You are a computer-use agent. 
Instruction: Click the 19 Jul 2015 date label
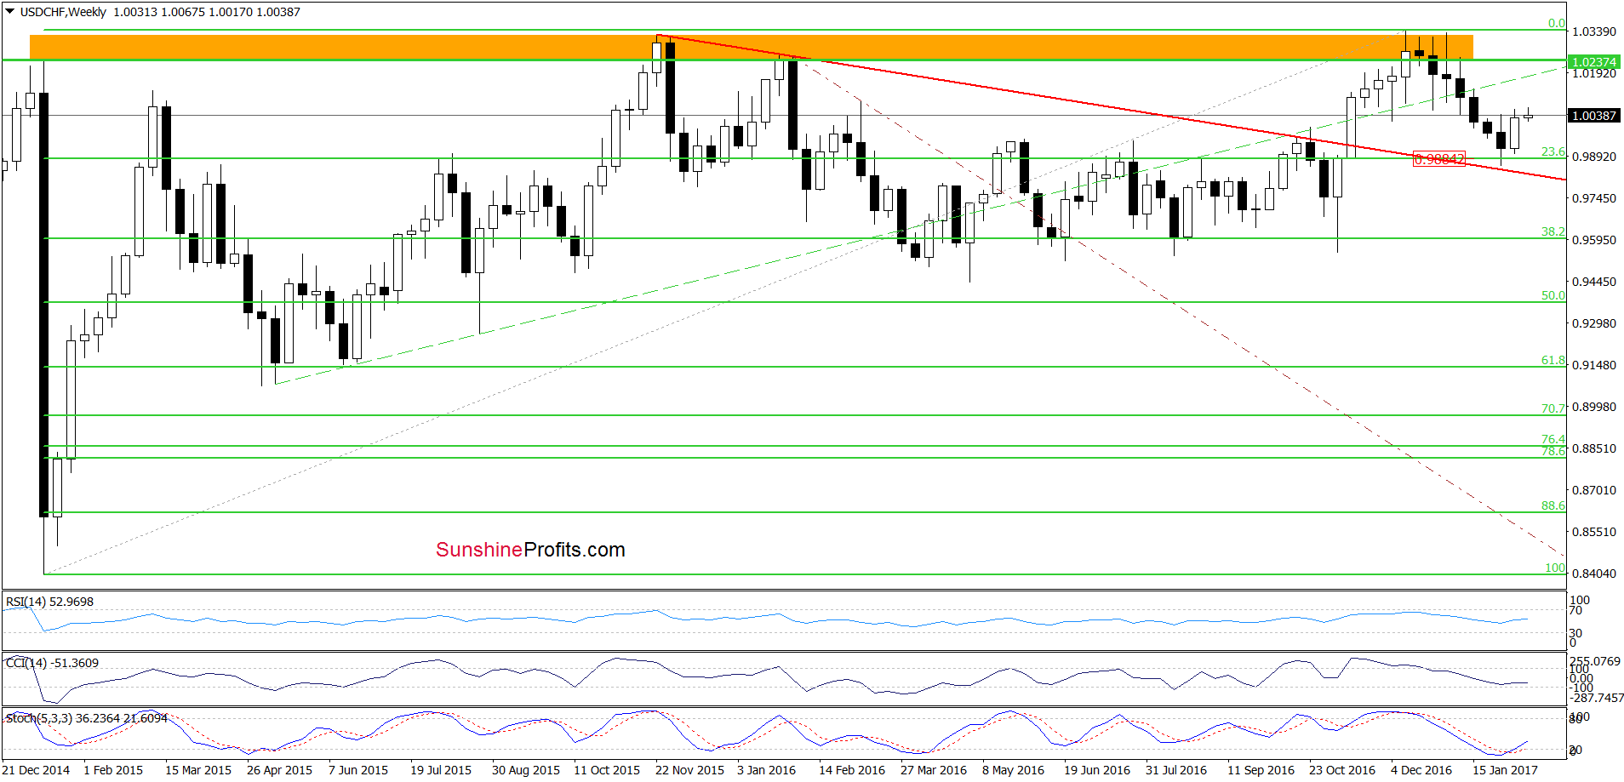point(441,770)
